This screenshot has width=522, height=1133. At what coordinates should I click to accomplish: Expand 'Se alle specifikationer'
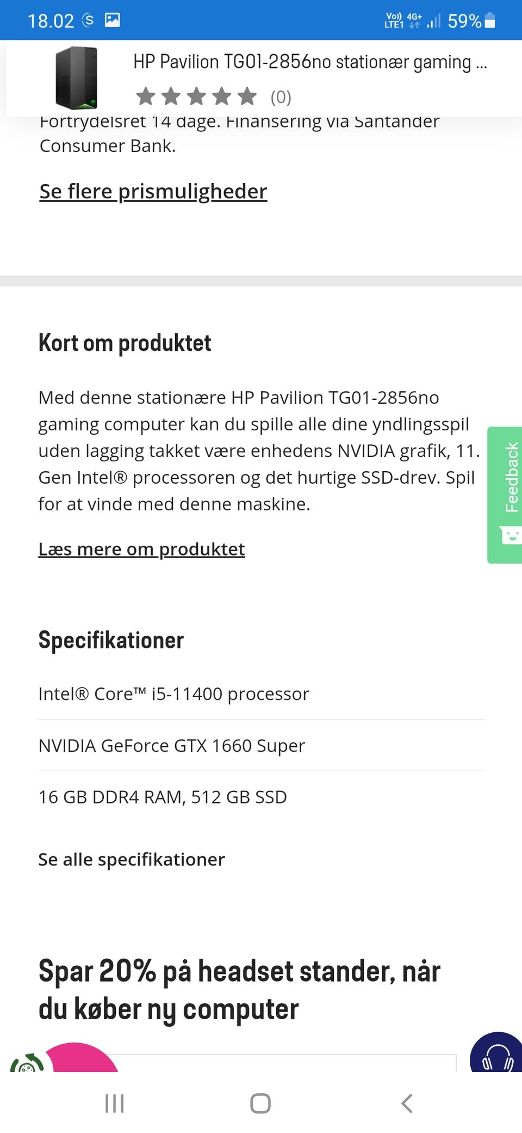pyautogui.click(x=131, y=860)
